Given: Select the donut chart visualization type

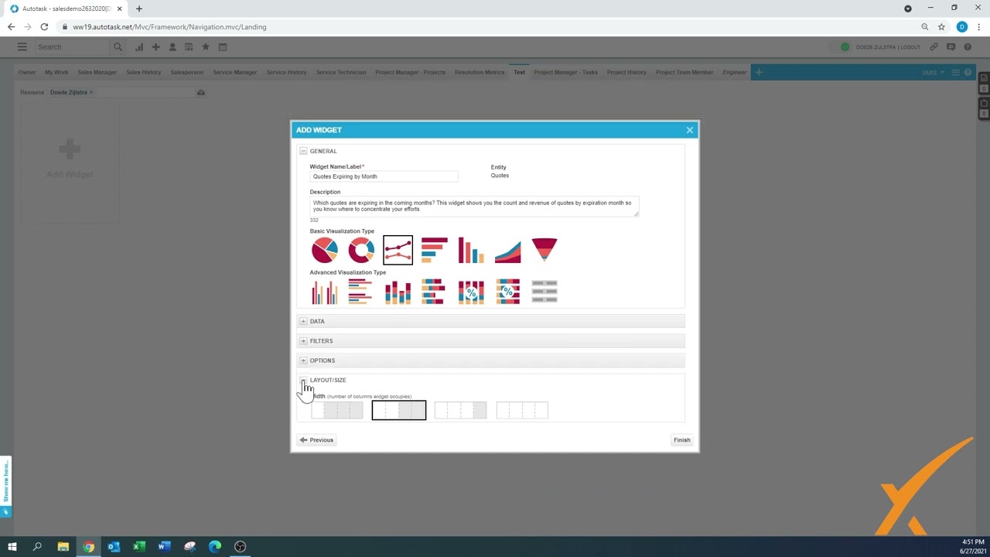Looking at the screenshot, I should pos(361,250).
